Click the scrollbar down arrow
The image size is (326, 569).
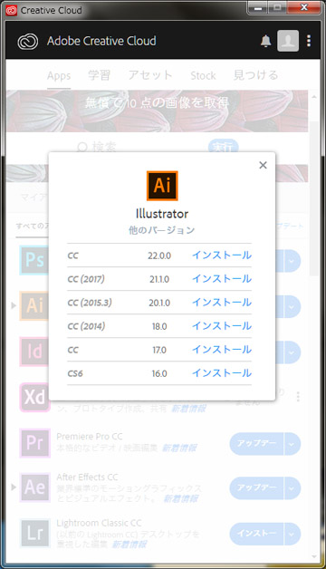tap(314, 556)
